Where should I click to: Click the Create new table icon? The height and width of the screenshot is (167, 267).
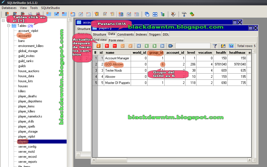point(49,14)
